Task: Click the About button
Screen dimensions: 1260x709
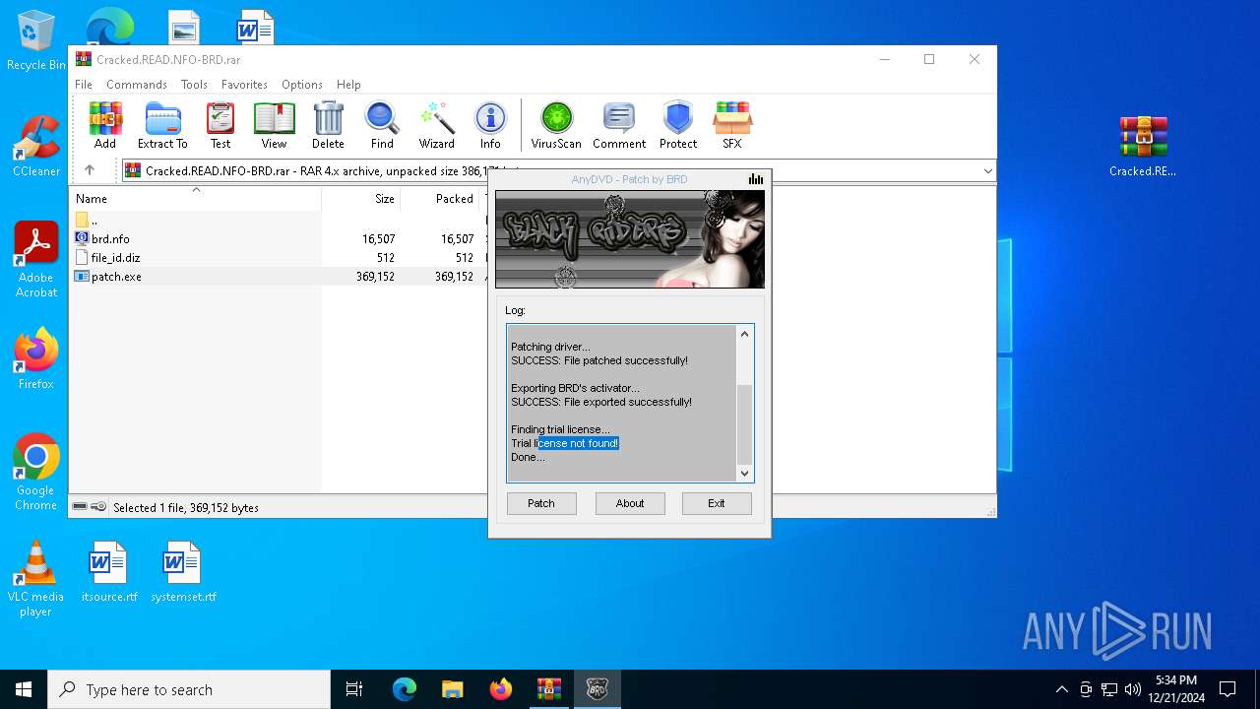Action: pyautogui.click(x=630, y=503)
